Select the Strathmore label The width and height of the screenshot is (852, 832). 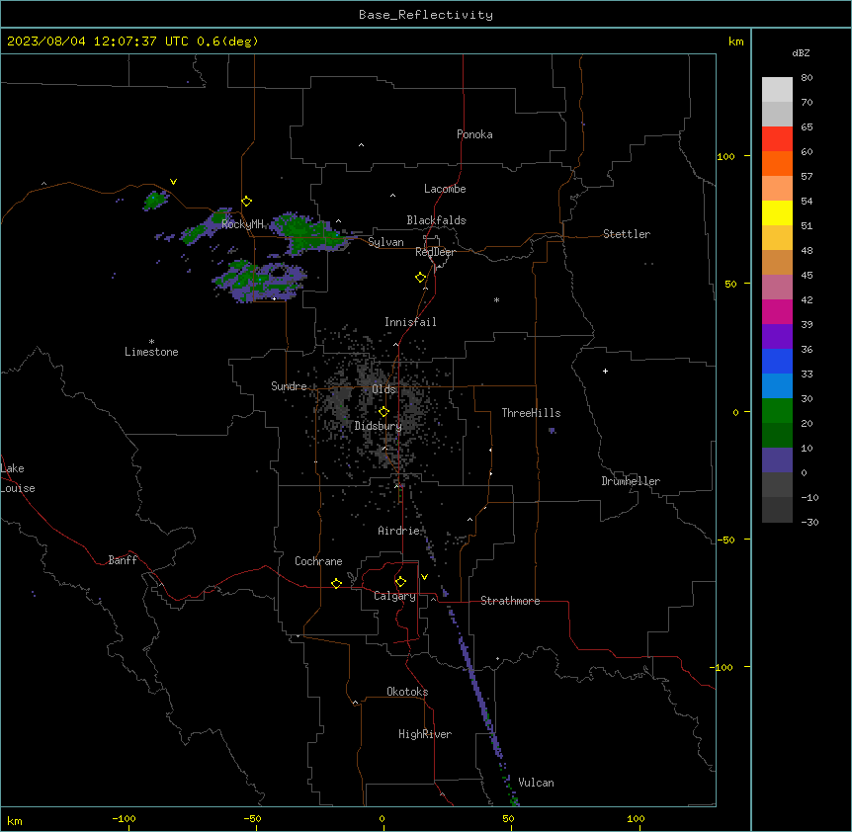click(510, 601)
